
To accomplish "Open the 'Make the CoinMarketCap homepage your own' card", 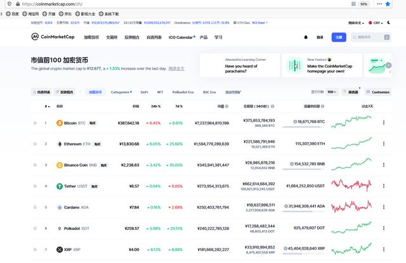I will [322, 65].
